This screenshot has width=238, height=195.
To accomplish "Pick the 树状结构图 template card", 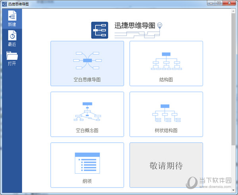I will point(166,114).
